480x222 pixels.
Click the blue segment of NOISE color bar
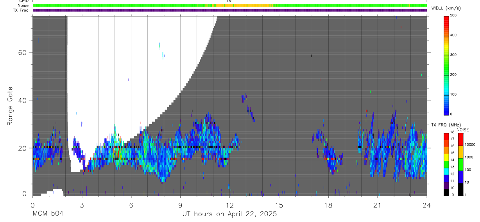[460, 177]
